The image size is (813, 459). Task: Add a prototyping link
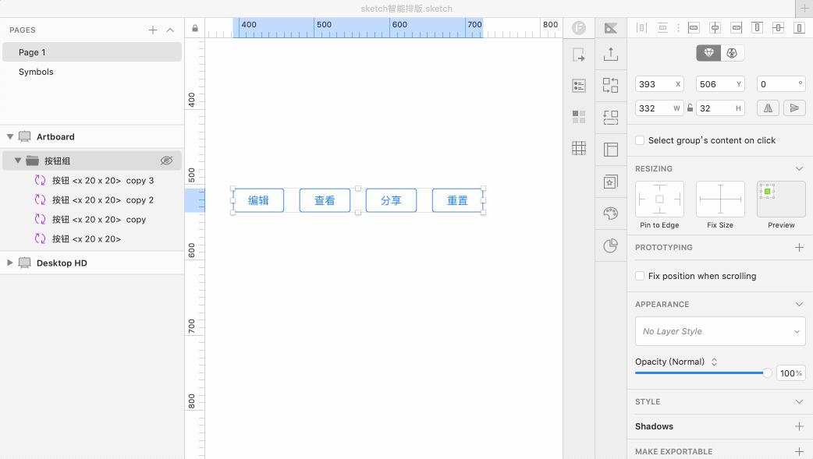(799, 248)
